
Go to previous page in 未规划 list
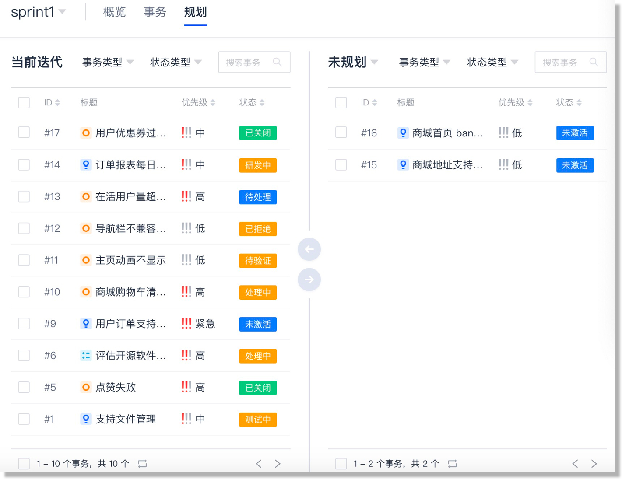[575, 464]
